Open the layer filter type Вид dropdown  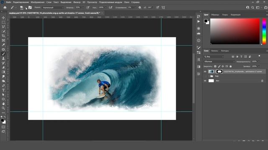tap(214, 57)
